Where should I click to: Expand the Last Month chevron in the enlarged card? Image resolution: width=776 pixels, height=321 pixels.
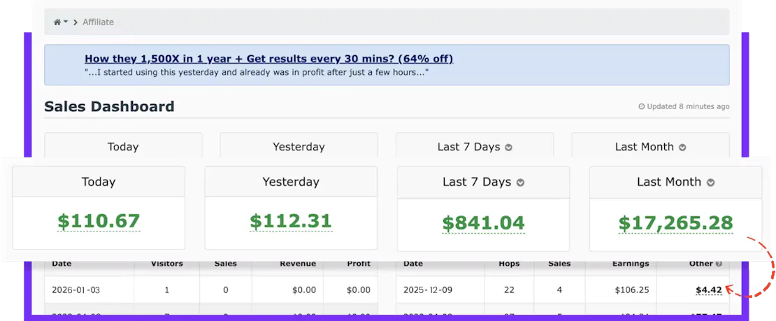(710, 183)
